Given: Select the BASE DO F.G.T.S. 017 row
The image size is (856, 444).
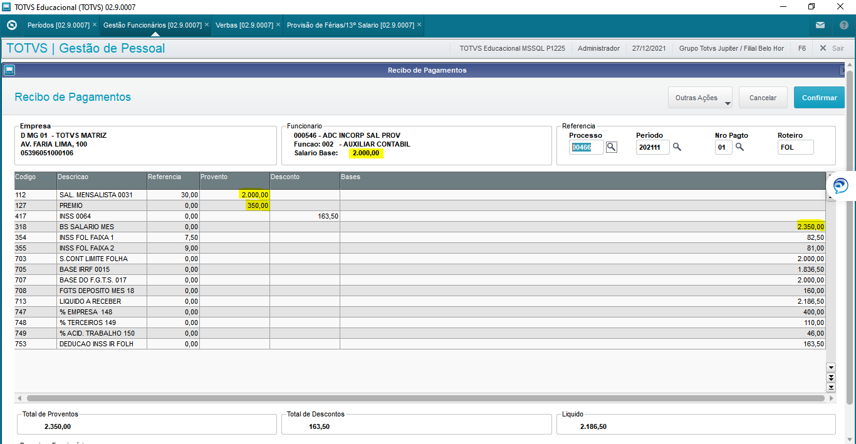Looking at the screenshot, I should pyautogui.click(x=420, y=280).
